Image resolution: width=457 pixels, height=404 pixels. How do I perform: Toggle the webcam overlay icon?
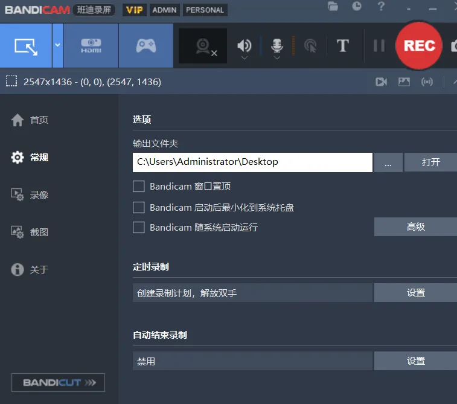203,46
